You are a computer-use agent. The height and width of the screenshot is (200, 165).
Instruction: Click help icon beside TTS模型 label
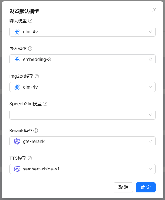30,158
